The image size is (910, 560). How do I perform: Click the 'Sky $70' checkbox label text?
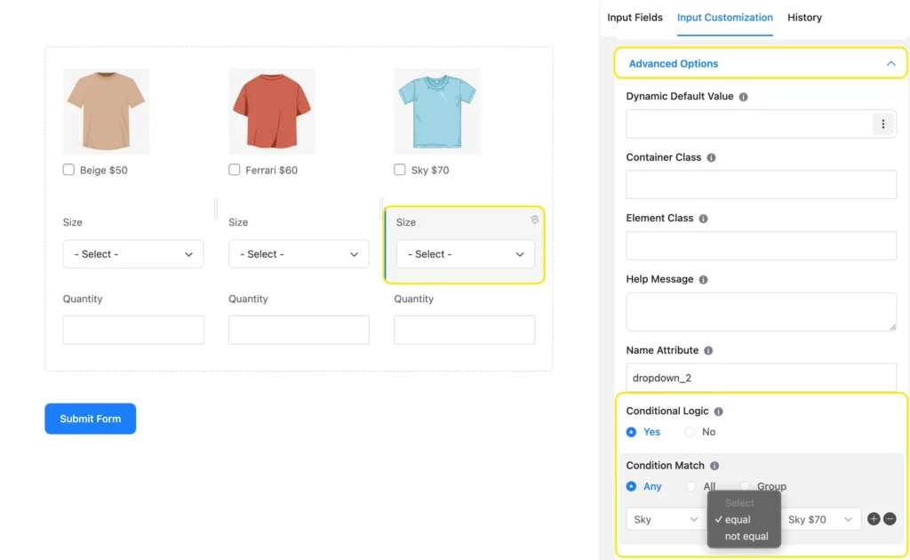click(x=430, y=170)
